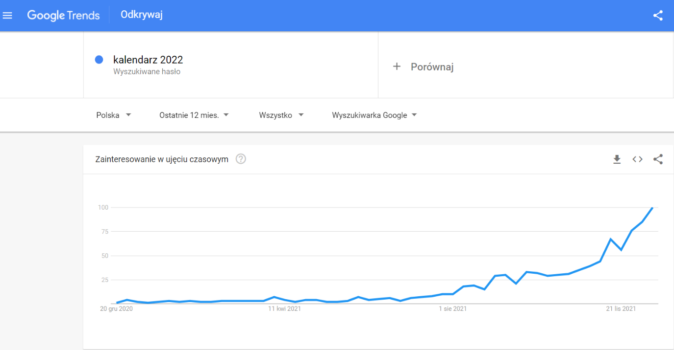
Task: Click the Zainteresowanie w ujęciu czasowym title
Action: (x=162, y=159)
